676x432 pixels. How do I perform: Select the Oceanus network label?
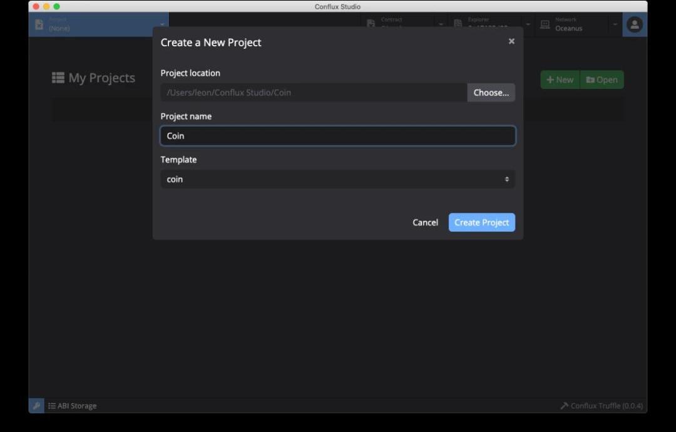[x=568, y=28]
